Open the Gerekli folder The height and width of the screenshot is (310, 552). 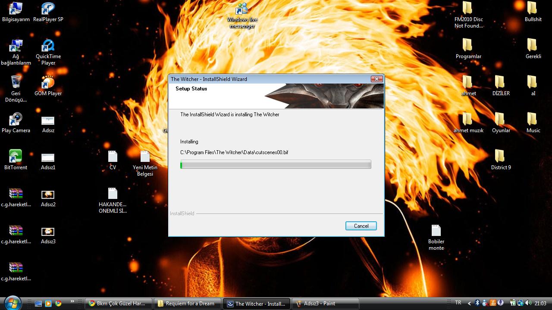click(533, 49)
